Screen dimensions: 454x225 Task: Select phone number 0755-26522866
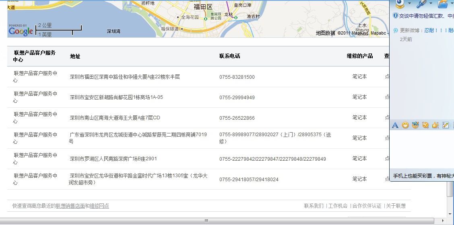pyautogui.click(x=237, y=118)
